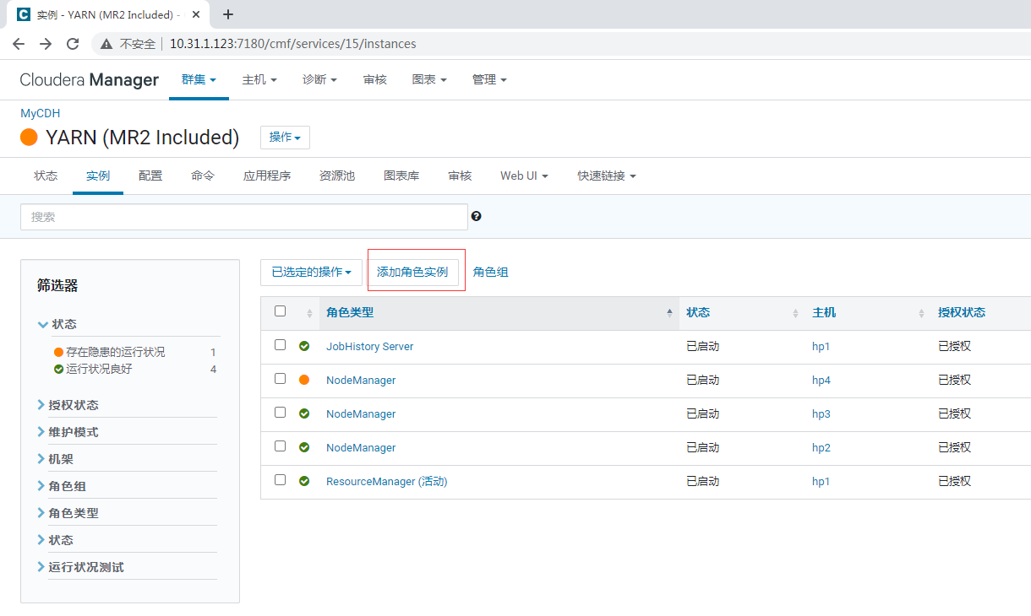The height and width of the screenshot is (616, 1031).
Task: Open a new browser tab
Action: pos(227,14)
